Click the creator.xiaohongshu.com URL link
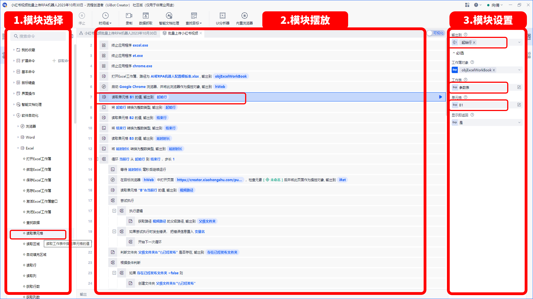Viewport: 533px width, 299px height. point(210,180)
